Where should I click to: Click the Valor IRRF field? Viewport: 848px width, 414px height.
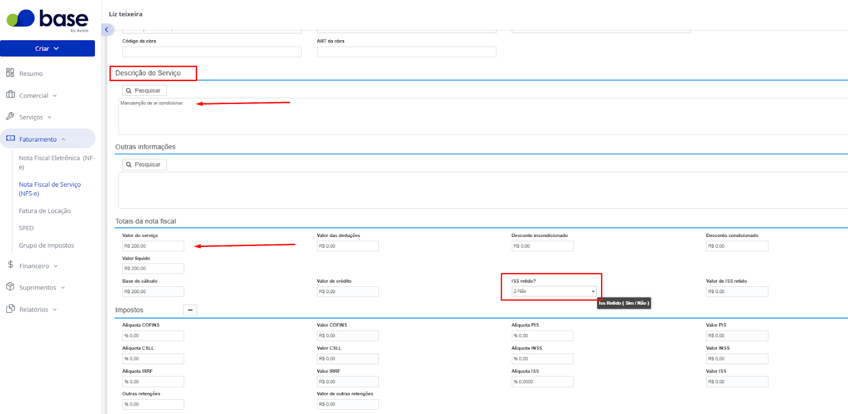coord(348,382)
